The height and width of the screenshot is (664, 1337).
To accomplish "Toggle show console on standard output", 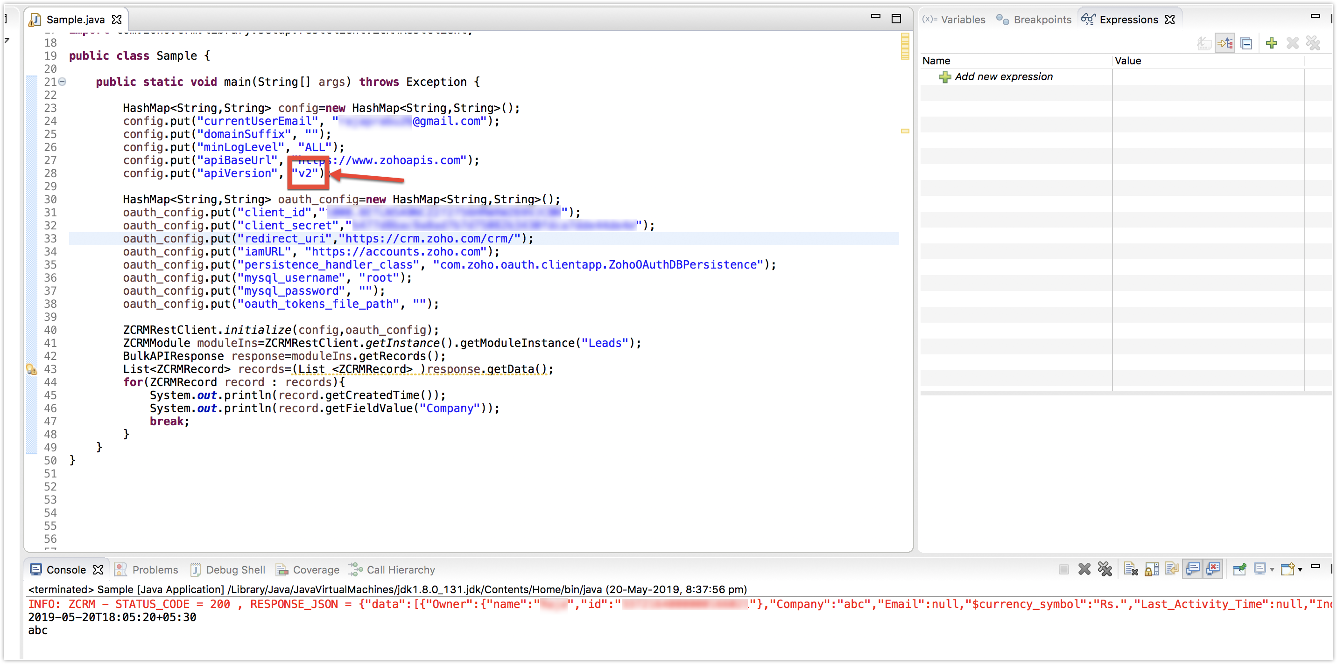I will (1193, 570).
